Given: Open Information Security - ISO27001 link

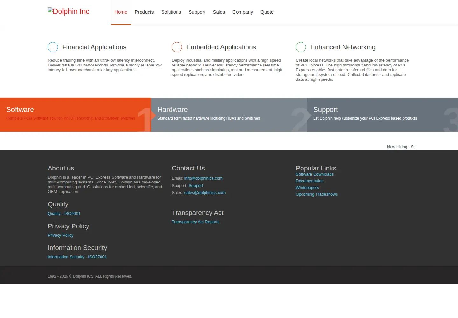Looking at the screenshot, I should (x=77, y=257).
